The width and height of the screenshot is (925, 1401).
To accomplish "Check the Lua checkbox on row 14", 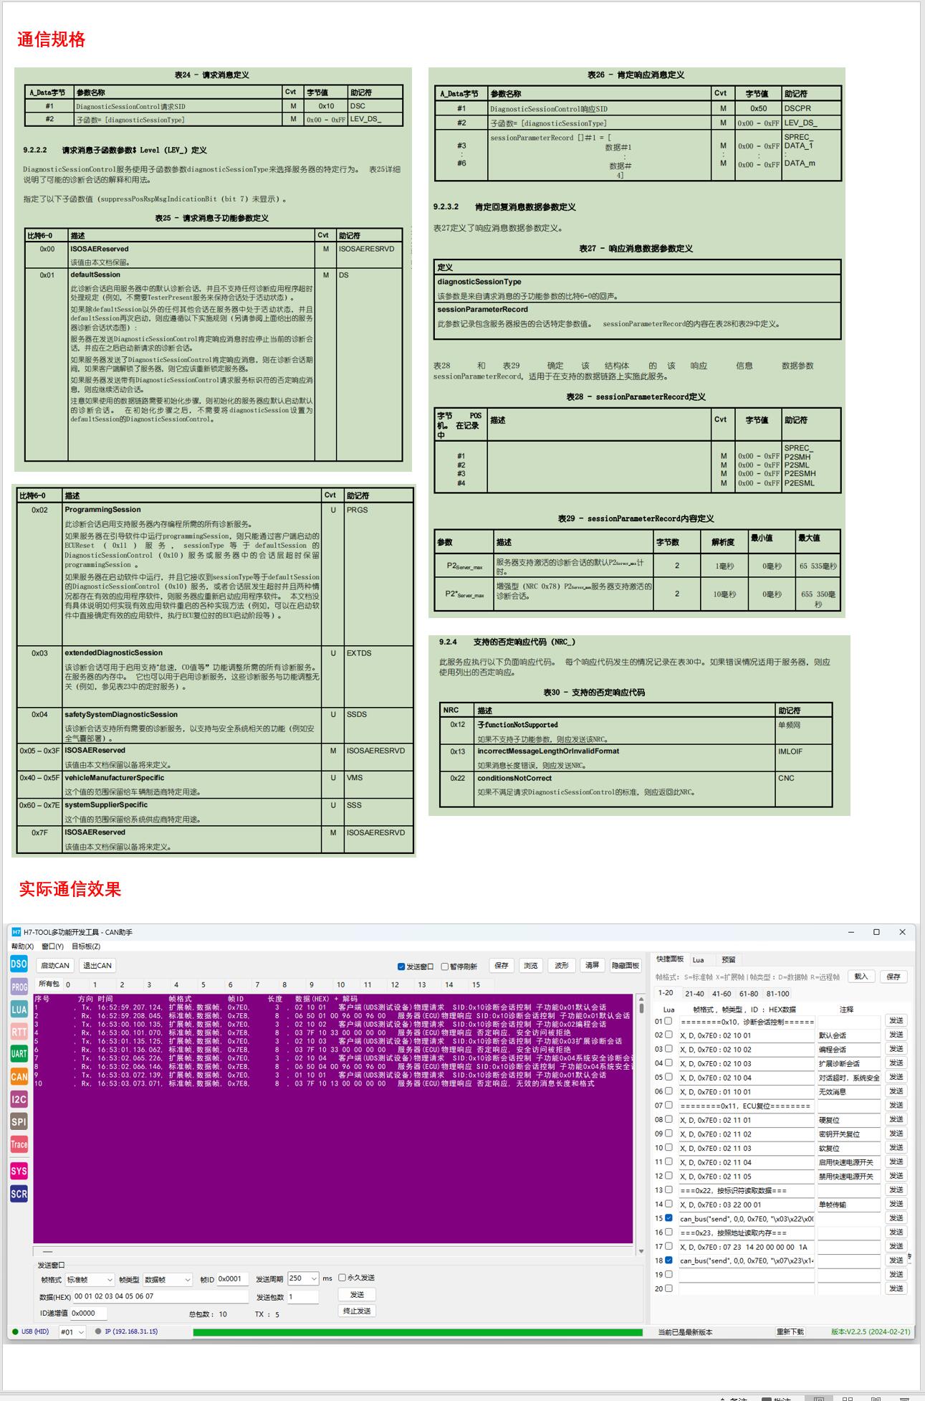I will [x=668, y=1204].
